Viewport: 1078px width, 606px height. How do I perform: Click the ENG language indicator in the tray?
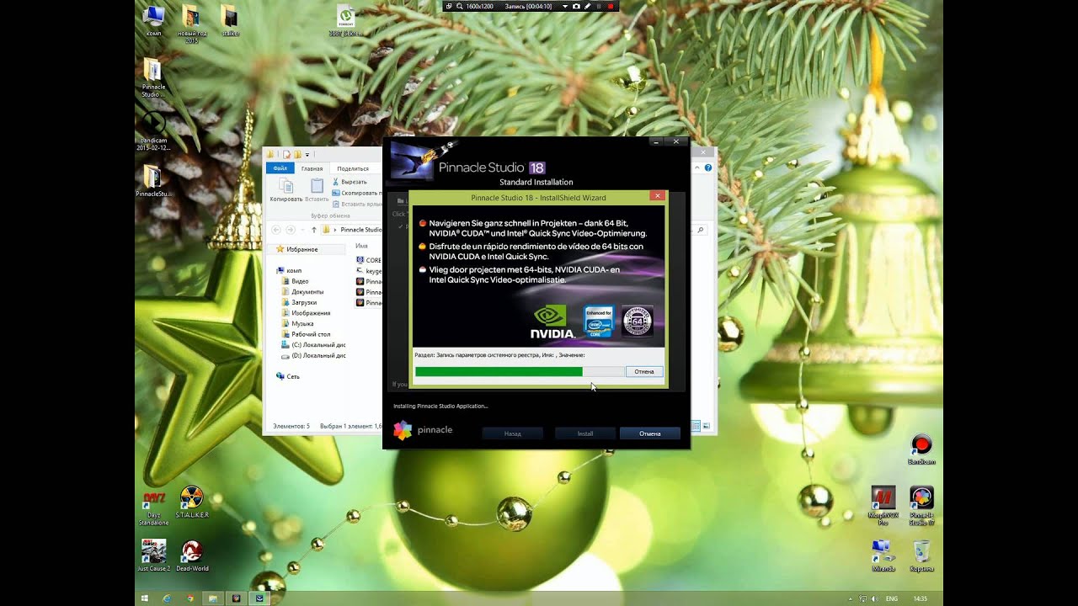892,598
